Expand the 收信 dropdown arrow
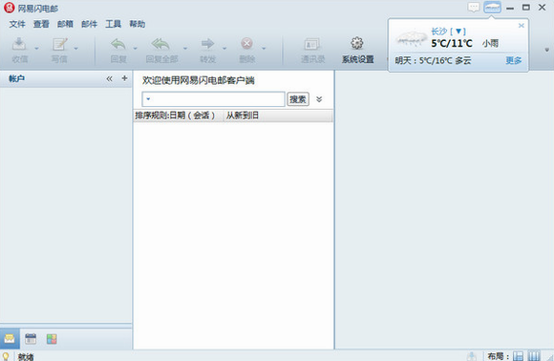Screen dimensions: 554x361 coord(36,48)
